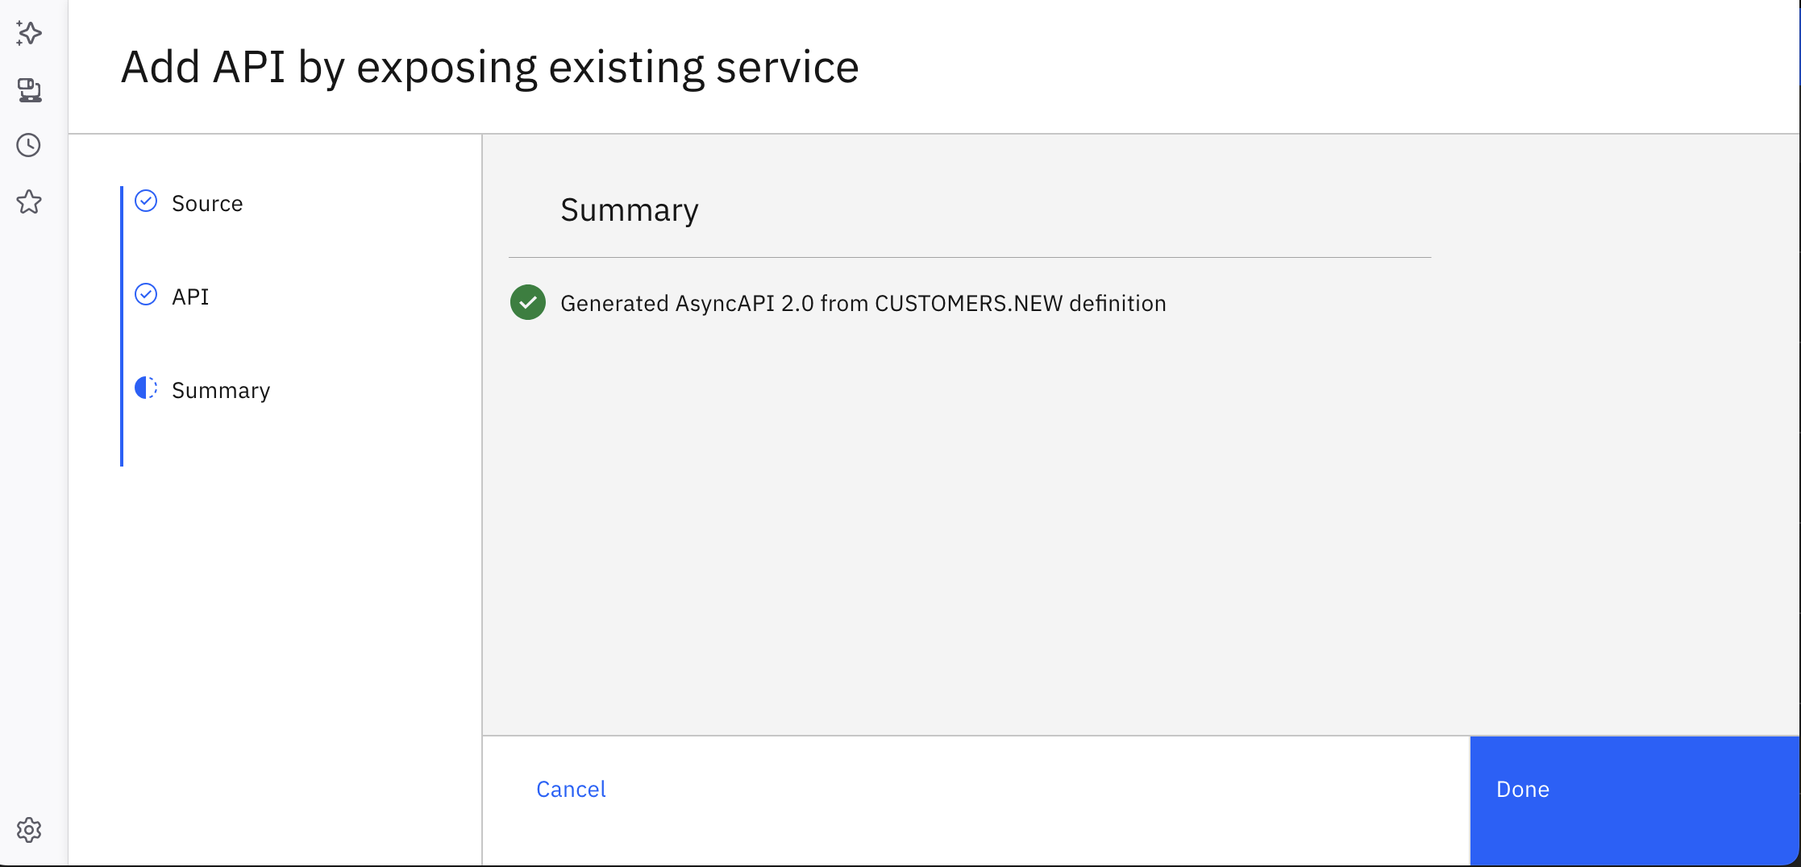Viewport: 1801px width, 867px height.
Task: Open the recent history clock icon
Action: pos(29,145)
